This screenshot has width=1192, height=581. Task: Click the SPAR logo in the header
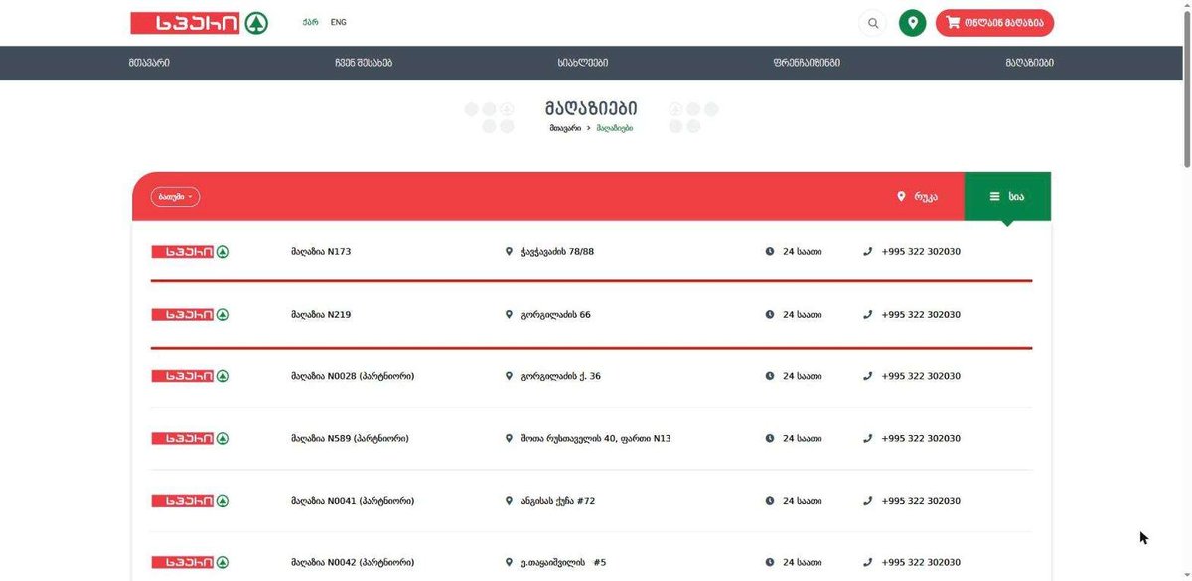(x=200, y=23)
